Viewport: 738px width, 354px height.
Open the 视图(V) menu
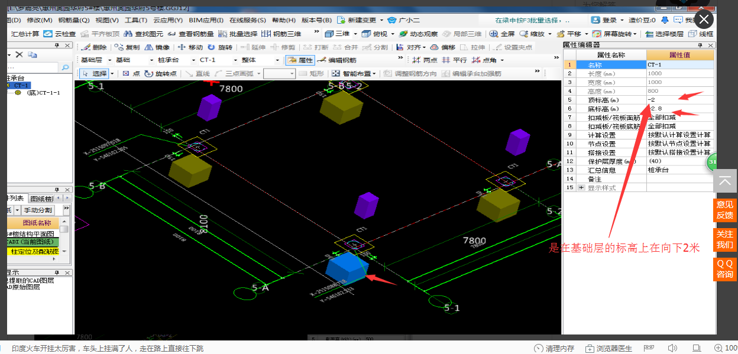(106, 20)
